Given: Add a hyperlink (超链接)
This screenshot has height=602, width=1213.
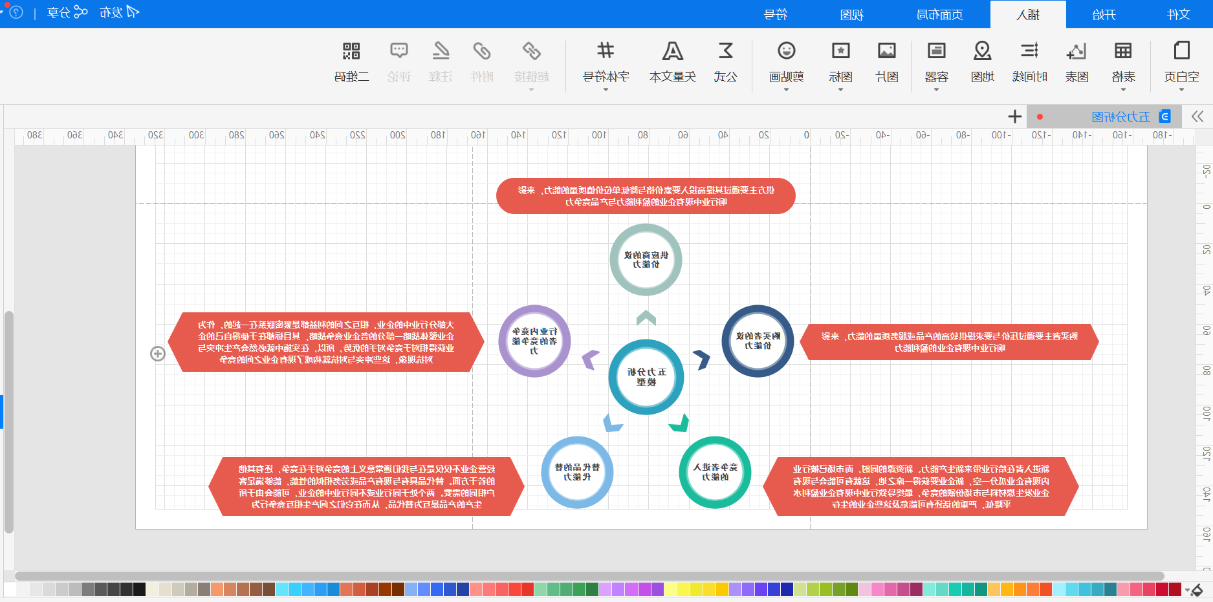Looking at the screenshot, I should (x=531, y=63).
